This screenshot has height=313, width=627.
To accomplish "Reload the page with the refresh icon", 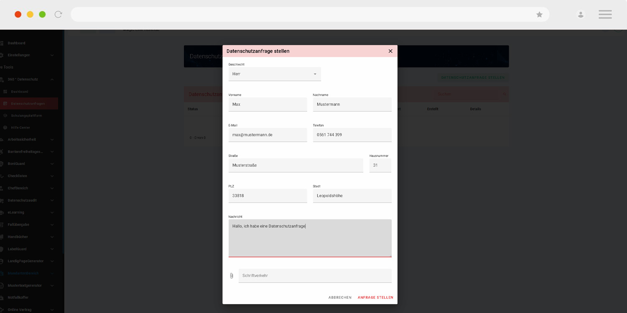I will (x=59, y=15).
